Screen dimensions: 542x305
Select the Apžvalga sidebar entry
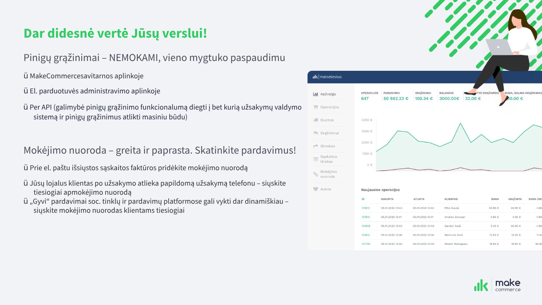click(328, 94)
